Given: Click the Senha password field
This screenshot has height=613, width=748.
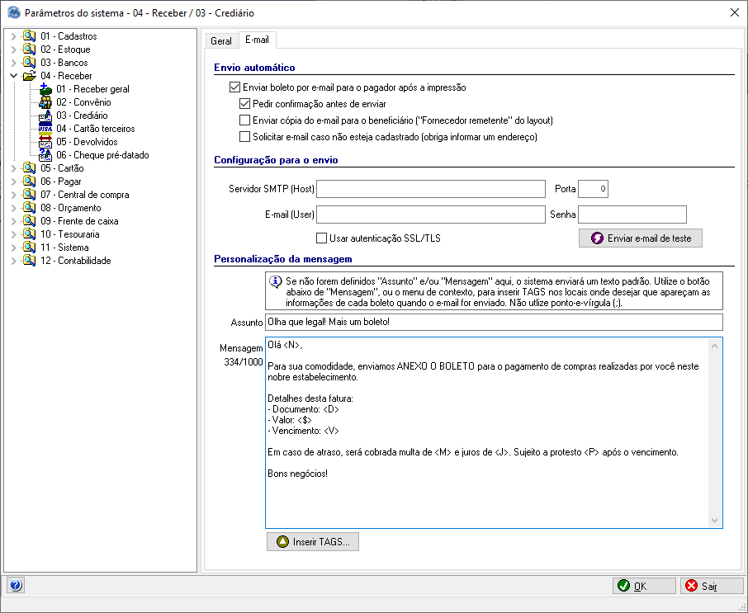Looking at the screenshot, I should click(x=632, y=215).
